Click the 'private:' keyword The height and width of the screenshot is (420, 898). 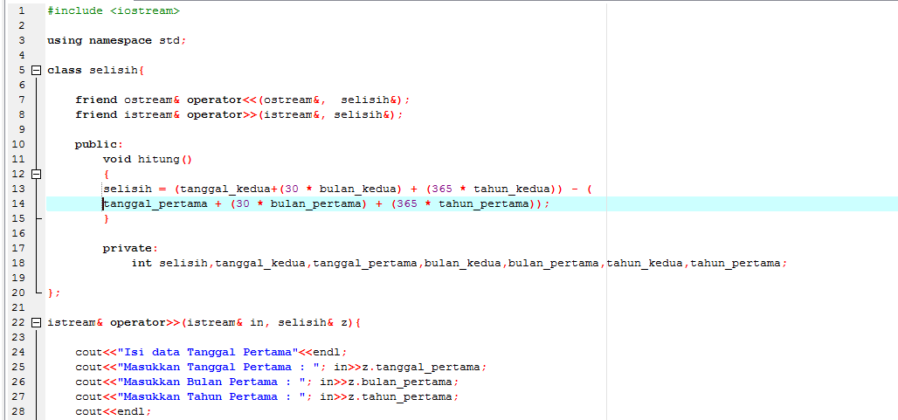[130, 248]
